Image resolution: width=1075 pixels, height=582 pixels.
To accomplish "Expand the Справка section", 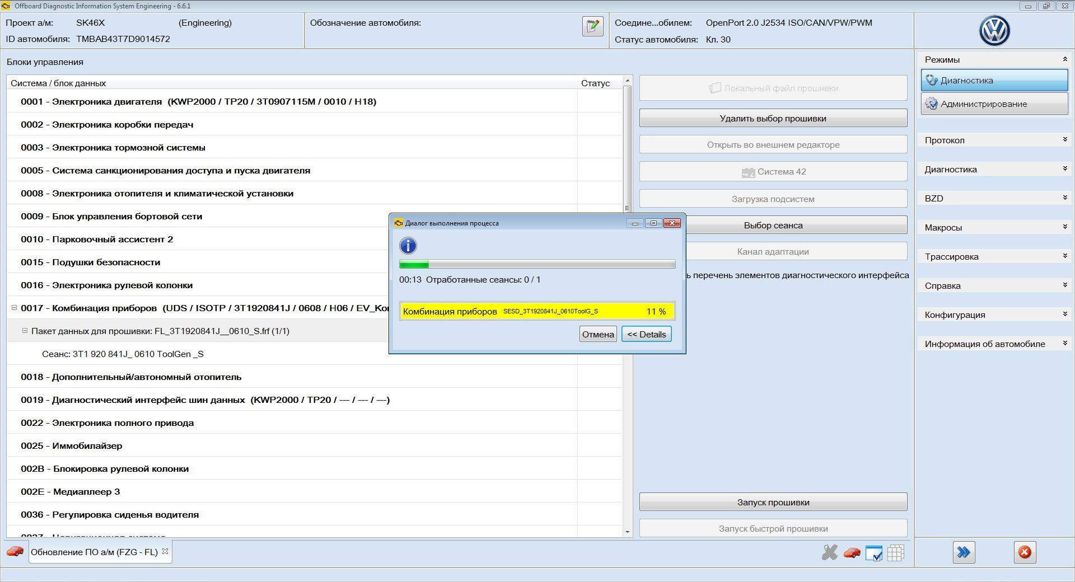I will tap(1064, 285).
